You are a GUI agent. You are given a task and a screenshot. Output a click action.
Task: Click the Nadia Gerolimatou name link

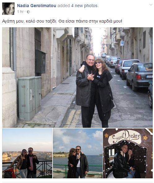[x=36, y=6]
